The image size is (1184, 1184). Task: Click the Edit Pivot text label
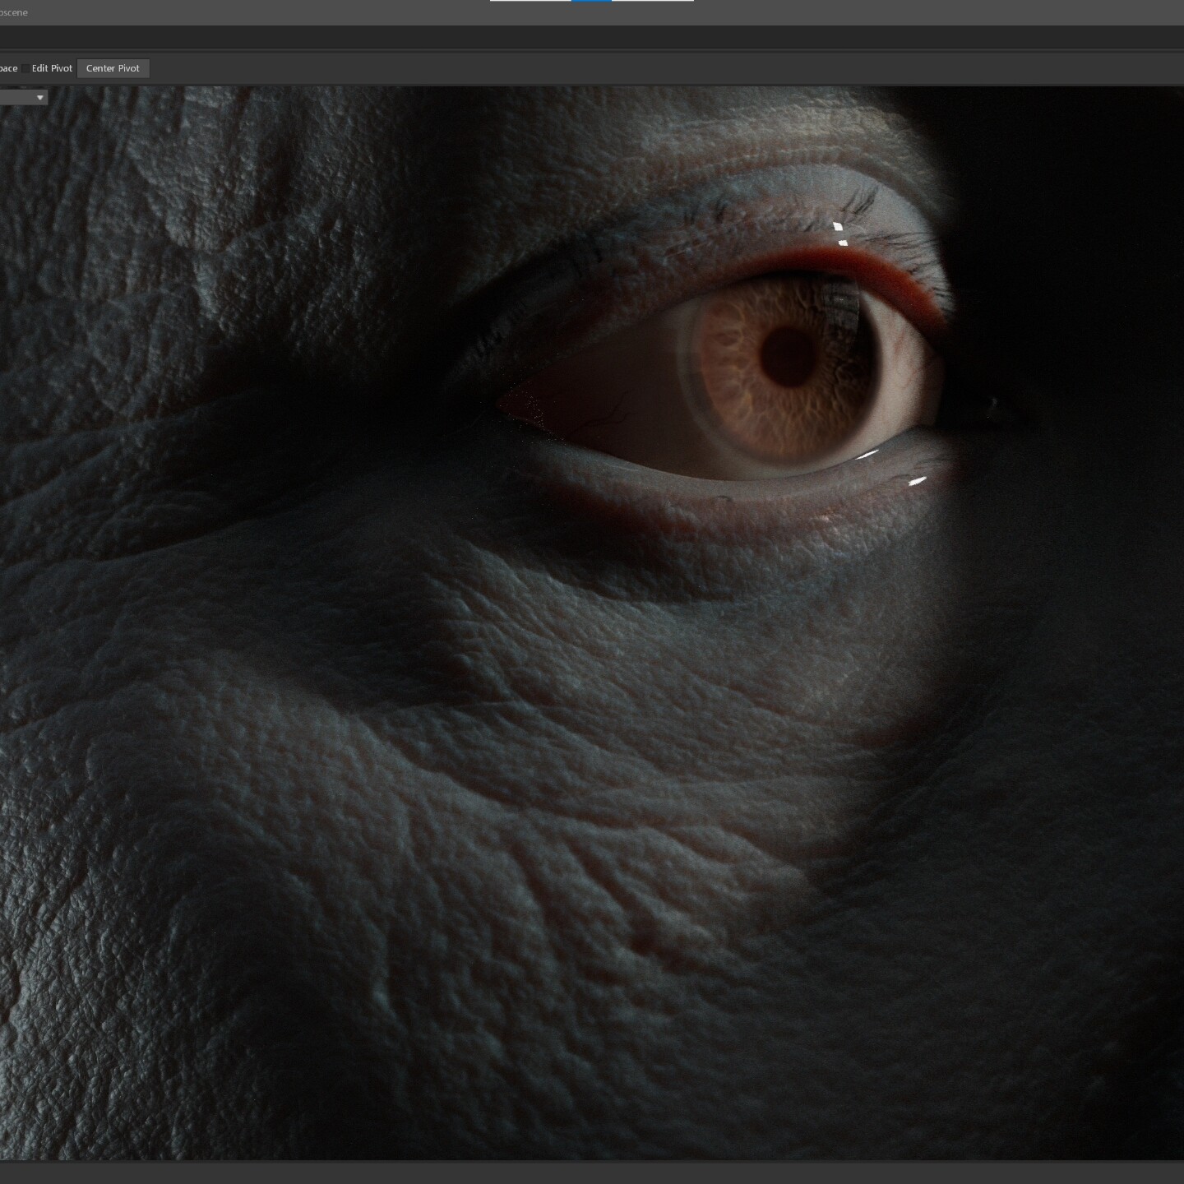coord(52,68)
